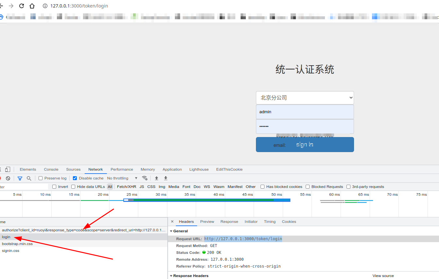Filter requests by Img
The width and height of the screenshot is (439, 279).
(162, 187)
